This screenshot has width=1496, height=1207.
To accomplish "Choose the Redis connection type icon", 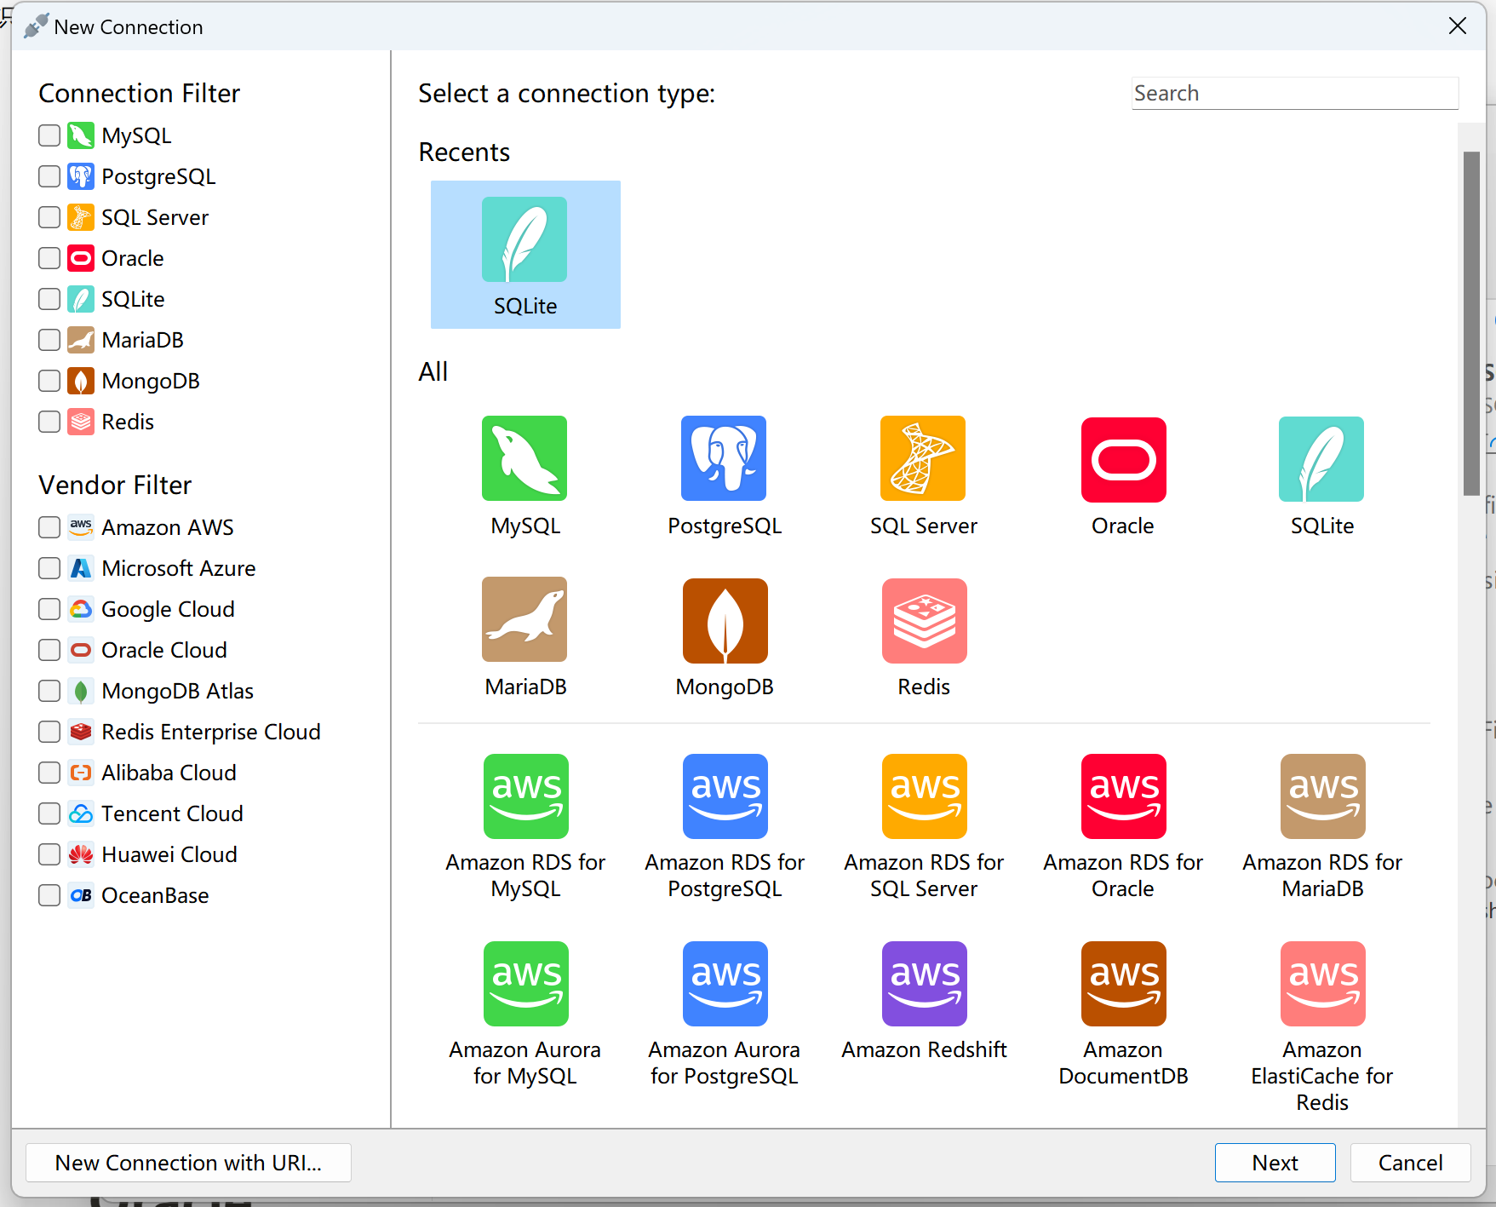I will coord(925,621).
